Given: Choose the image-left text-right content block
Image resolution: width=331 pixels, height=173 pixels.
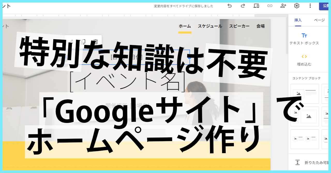Looking at the screenshot, I should (305, 94).
